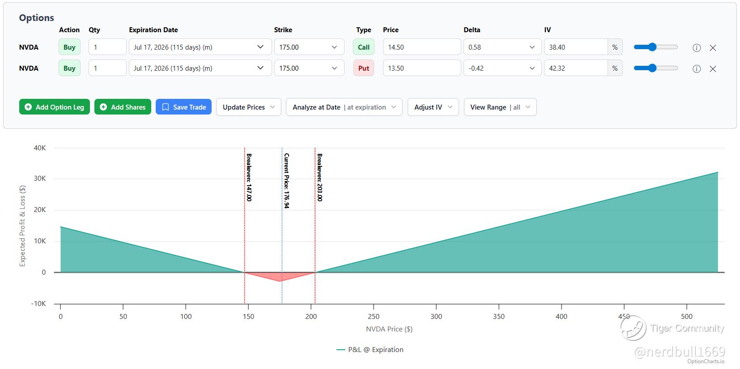
Task: Edit the IV field showing 38.40
Action: pos(576,47)
